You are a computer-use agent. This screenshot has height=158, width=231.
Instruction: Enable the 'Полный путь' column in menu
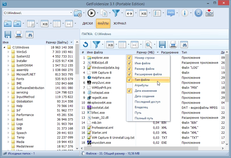(148, 118)
